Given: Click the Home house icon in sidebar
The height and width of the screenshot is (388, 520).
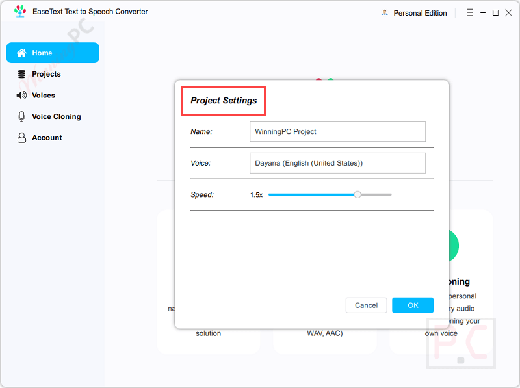Looking at the screenshot, I should pos(21,53).
